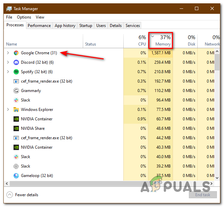Switch to the Services tab
Screen dimensions: 224x207
(x=133, y=26)
